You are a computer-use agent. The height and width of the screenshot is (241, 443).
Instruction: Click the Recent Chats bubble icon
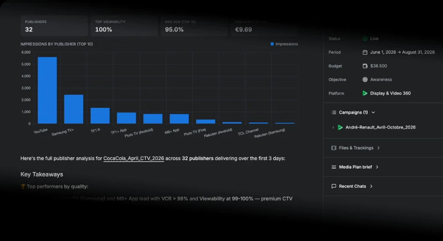[x=334, y=186]
